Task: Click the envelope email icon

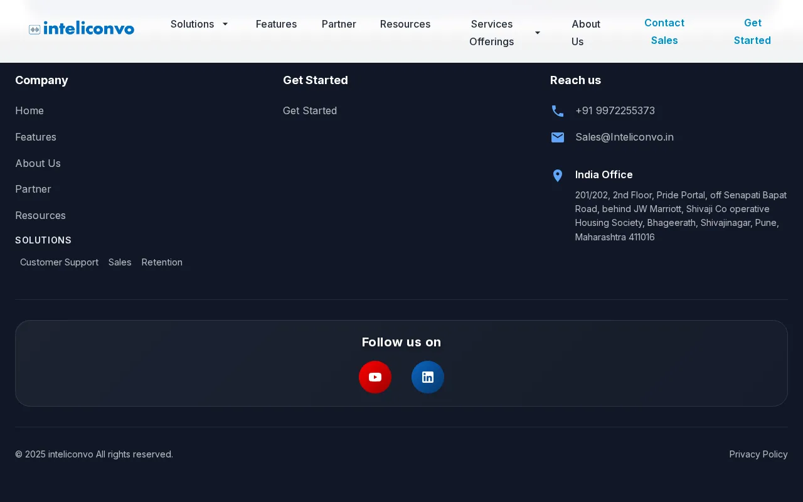Action: pyautogui.click(x=558, y=137)
